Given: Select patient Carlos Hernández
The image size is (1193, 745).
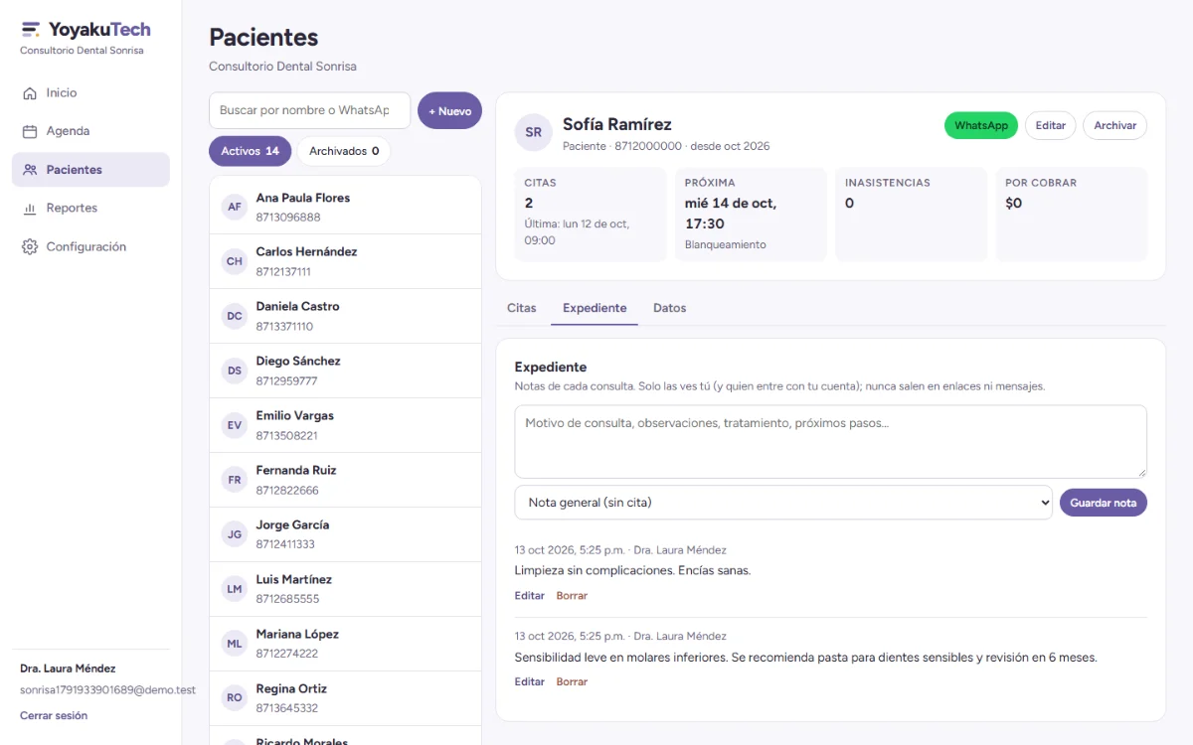Looking at the screenshot, I should 346,261.
